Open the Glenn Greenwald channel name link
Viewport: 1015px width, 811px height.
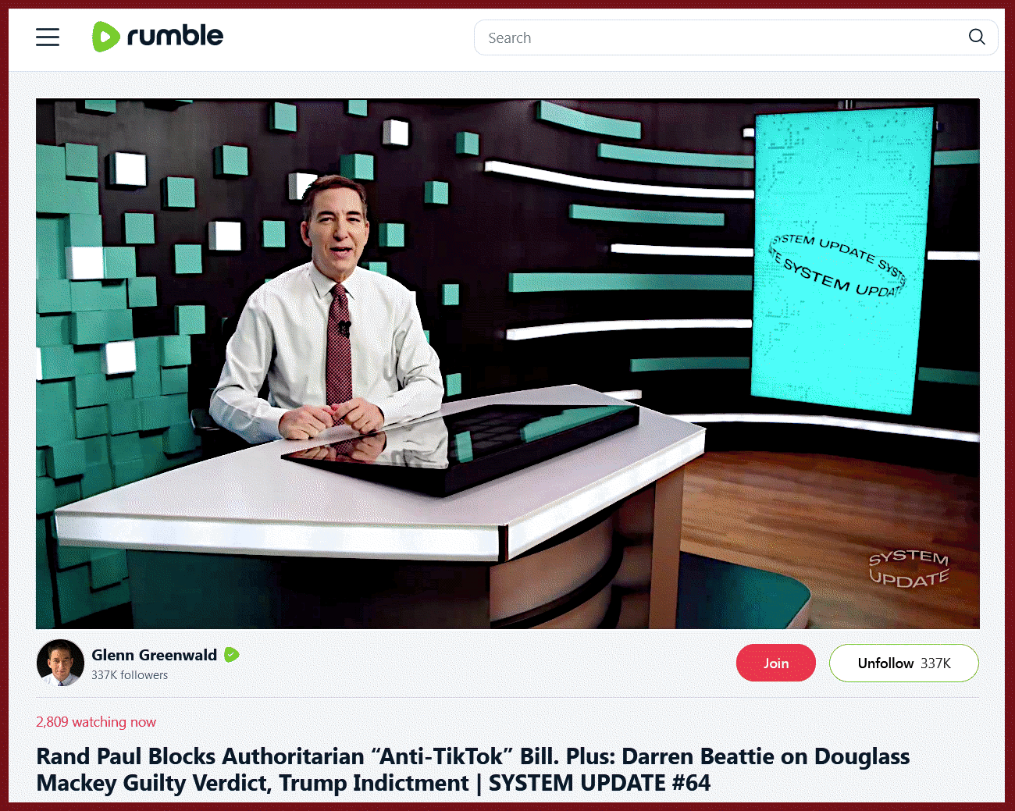[x=154, y=655]
